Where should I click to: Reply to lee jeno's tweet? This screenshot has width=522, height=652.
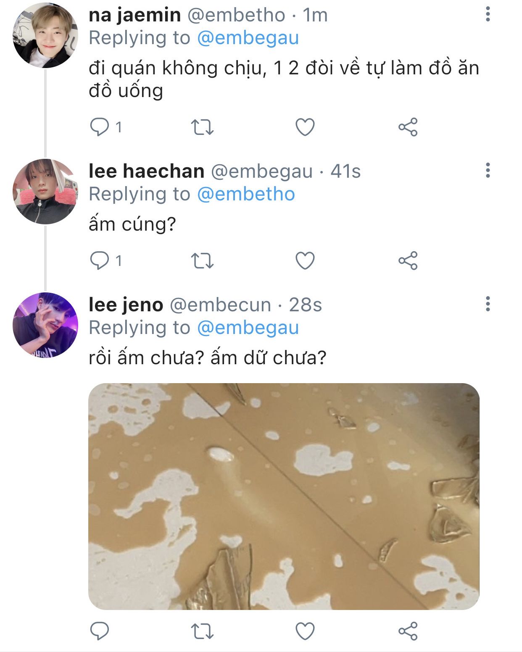tap(100, 631)
